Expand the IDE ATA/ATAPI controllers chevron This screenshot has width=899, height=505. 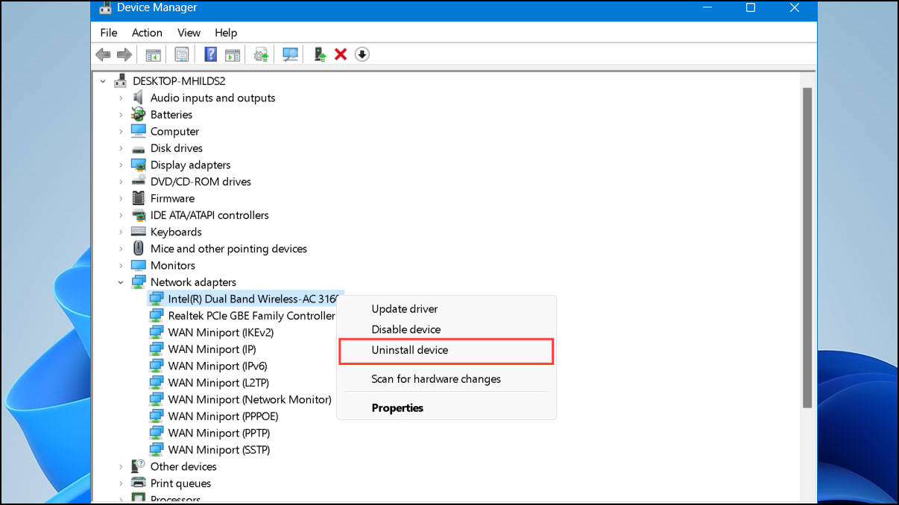click(121, 215)
